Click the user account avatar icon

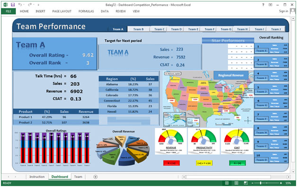tap(292, 11)
